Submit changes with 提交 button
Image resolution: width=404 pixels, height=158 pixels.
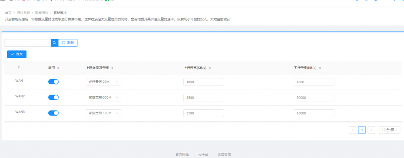pos(17,54)
